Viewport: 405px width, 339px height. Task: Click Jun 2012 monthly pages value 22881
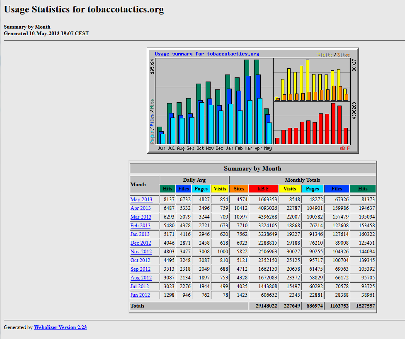pyautogui.click(x=316, y=295)
